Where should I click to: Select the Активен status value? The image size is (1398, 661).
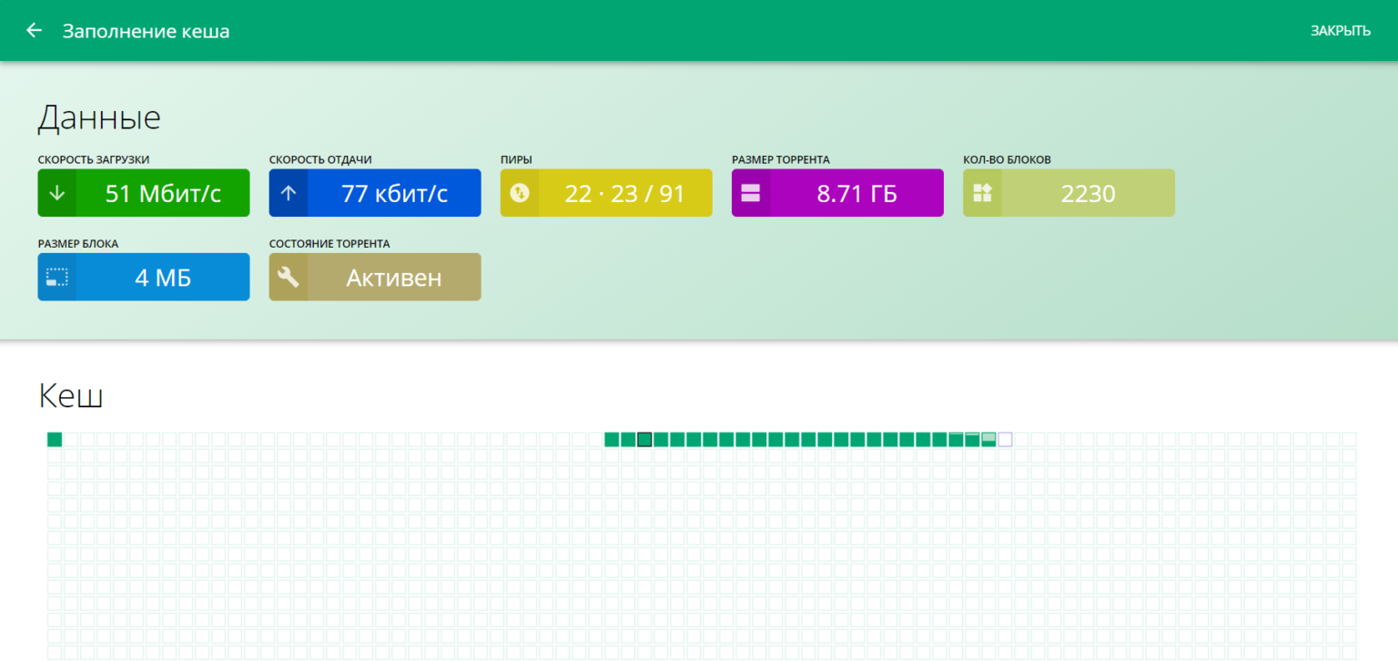394,278
